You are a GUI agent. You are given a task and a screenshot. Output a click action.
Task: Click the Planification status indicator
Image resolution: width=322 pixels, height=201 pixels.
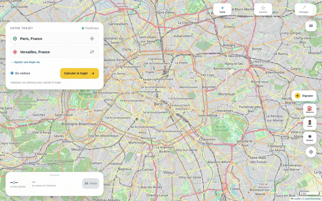click(x=90, y=28)
